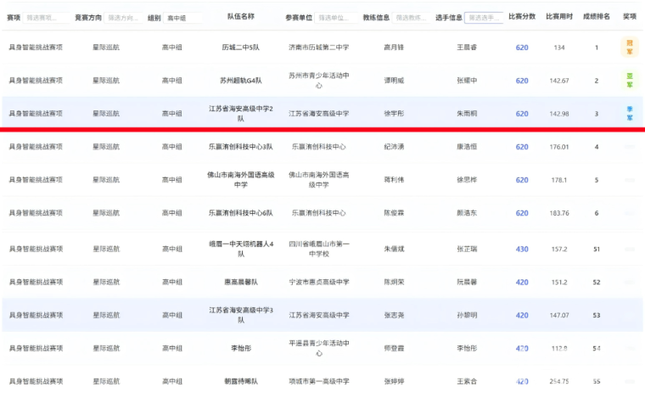This screenshot has height=398, width=645.
Task: Click the time value 176.01
Action: coord(559,147)
